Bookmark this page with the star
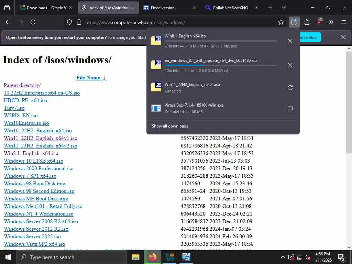 tap(280, 22)
